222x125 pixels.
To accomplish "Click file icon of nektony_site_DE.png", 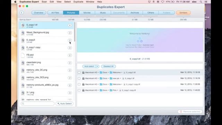I will coord(23,70).
